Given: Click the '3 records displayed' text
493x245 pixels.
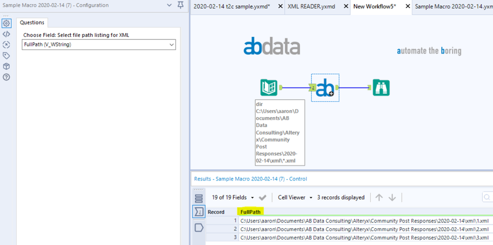Looking at the screenshot, I should tap(341, 197).
